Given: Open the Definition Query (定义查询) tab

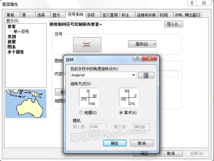Looking at the screenshot, I should tap(110, 15).
